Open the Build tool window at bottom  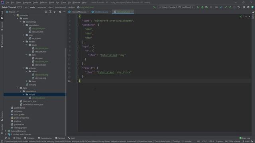[x=71, y=138]
